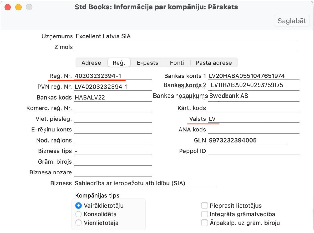Choose the Konsolidēta radio option

[x=79, y=214]
